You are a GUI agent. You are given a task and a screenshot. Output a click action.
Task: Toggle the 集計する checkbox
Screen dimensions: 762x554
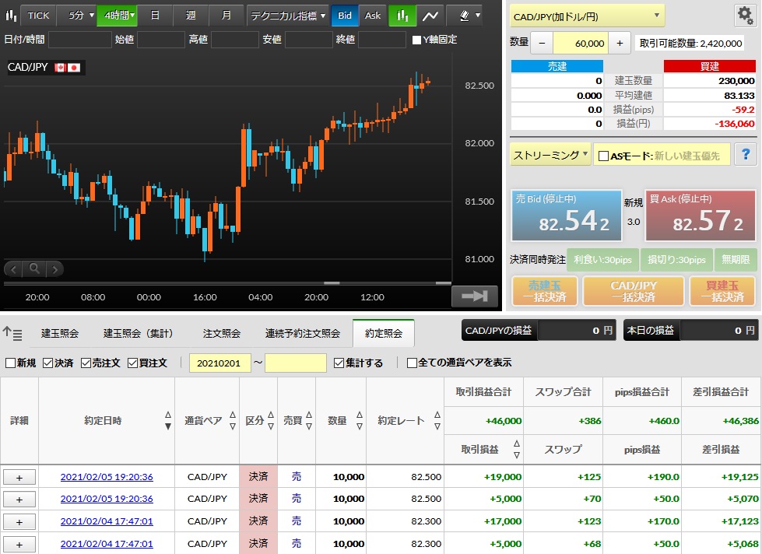[339, 363]
